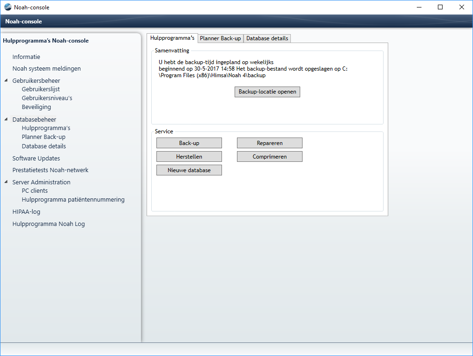
Task: Collapse the Databasebeheer tree node
Action: 6,119
